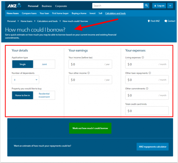Open the Personal top menu
178x163 pixels.
click(33, 6)
